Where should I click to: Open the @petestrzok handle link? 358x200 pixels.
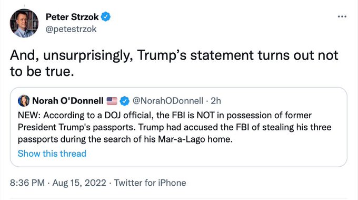(x=71, y=29)
